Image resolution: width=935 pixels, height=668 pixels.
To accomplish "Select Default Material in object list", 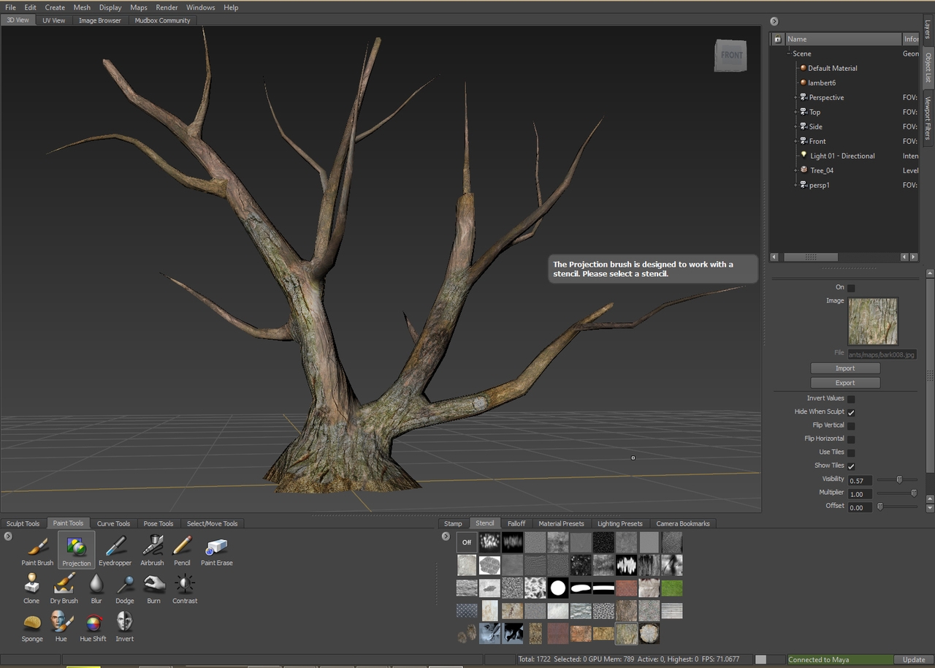I will tap(832, 68).
